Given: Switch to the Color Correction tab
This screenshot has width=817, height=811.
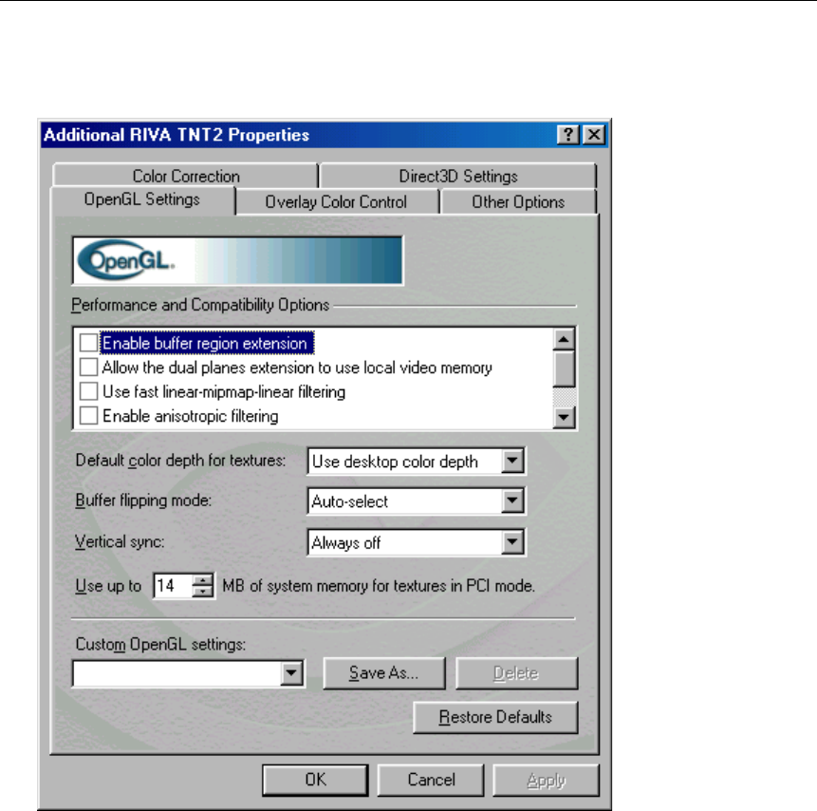Looking at the screenshot, I should 186,177.
